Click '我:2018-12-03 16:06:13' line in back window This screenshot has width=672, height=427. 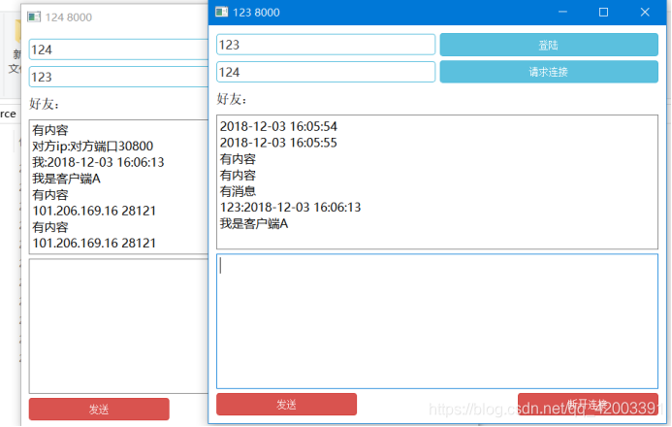[x=98, y=162]
